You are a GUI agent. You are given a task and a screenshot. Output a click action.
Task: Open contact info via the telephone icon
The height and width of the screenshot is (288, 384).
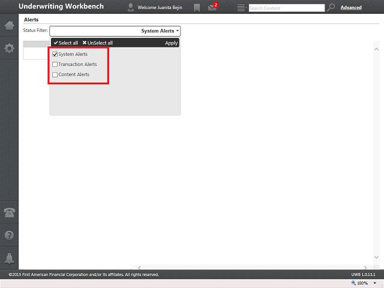10,212
